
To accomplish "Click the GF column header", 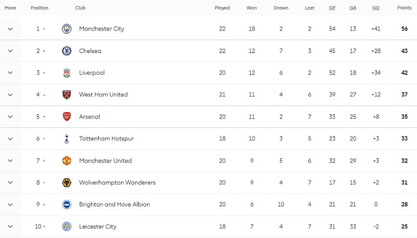I will pos(332,8).
